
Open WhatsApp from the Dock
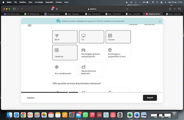85,115
